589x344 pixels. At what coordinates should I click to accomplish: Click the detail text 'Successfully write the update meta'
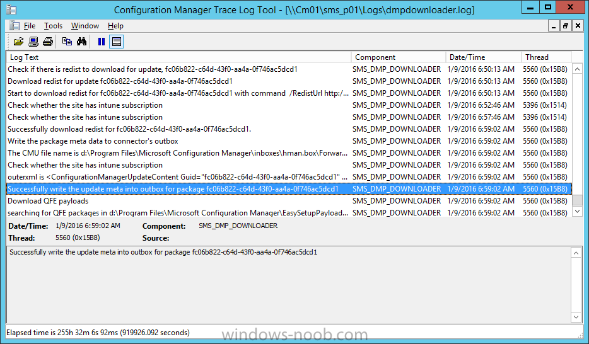point(163,252)
